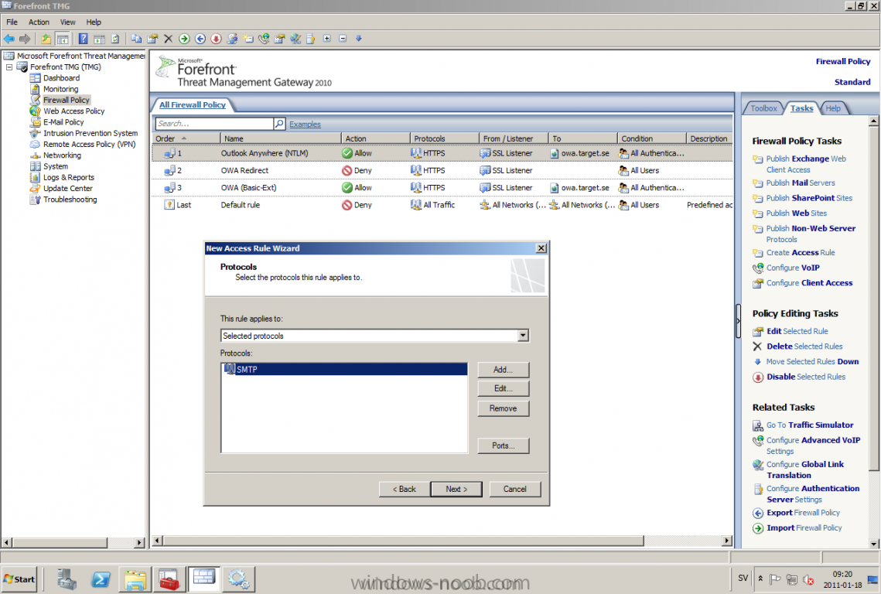The image size is (881, 594).
Task: Open Windows Explorer folder in taskbar
Action: (x=135, y=579)
